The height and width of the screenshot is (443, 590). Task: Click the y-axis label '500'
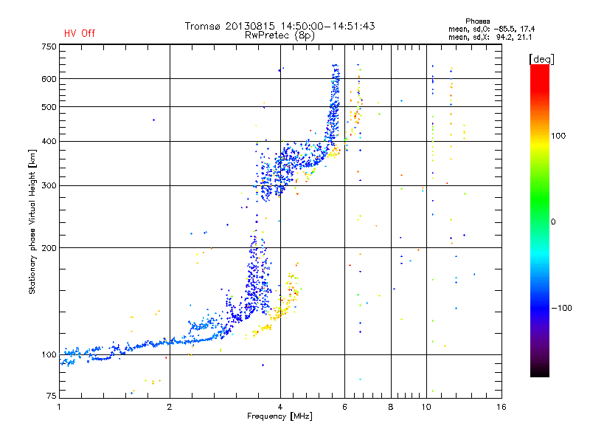coord(49,107)
